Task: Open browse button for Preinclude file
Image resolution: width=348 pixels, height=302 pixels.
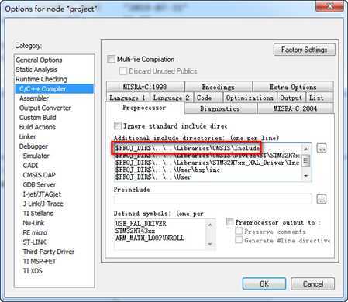Action: (322, 199)
